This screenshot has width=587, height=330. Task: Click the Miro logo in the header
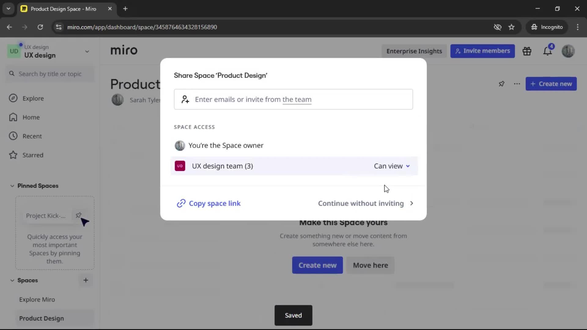tap(124, 50)
